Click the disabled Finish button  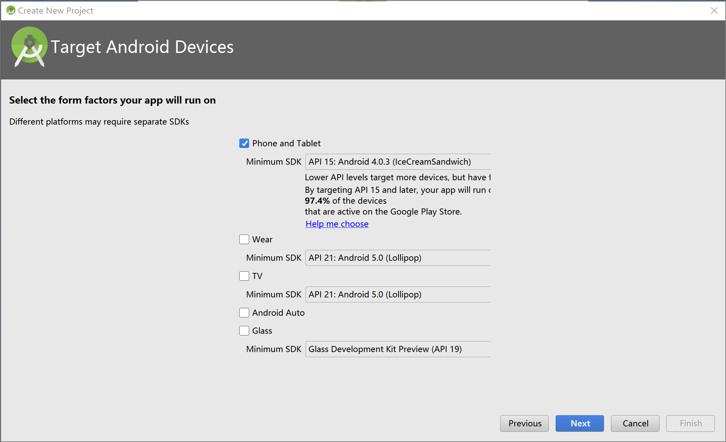click(x=690, y=423)
